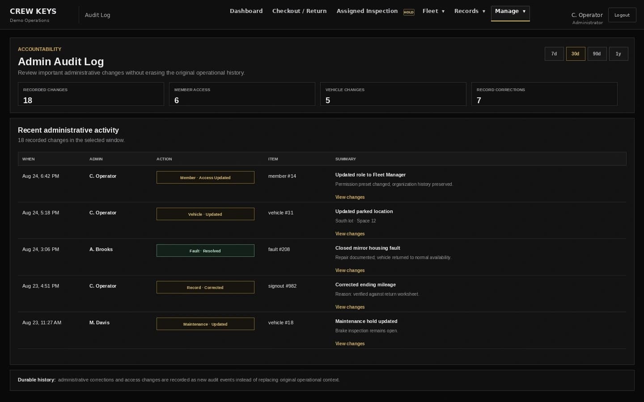Screen dimensions: 644x402
Task: Click the Aug 24, 5:18 PM timestamp
Action: coord(41,213)
